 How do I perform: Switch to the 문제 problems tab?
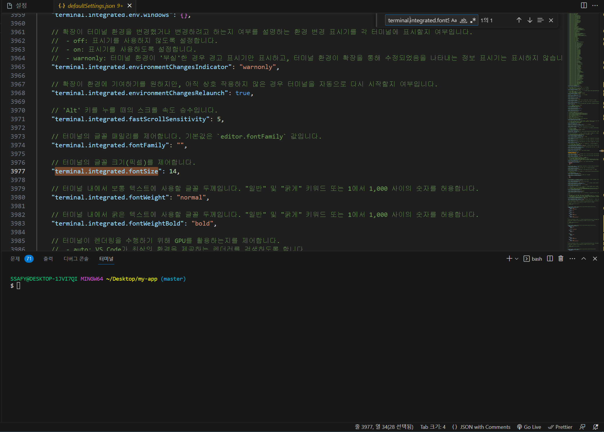15,259
